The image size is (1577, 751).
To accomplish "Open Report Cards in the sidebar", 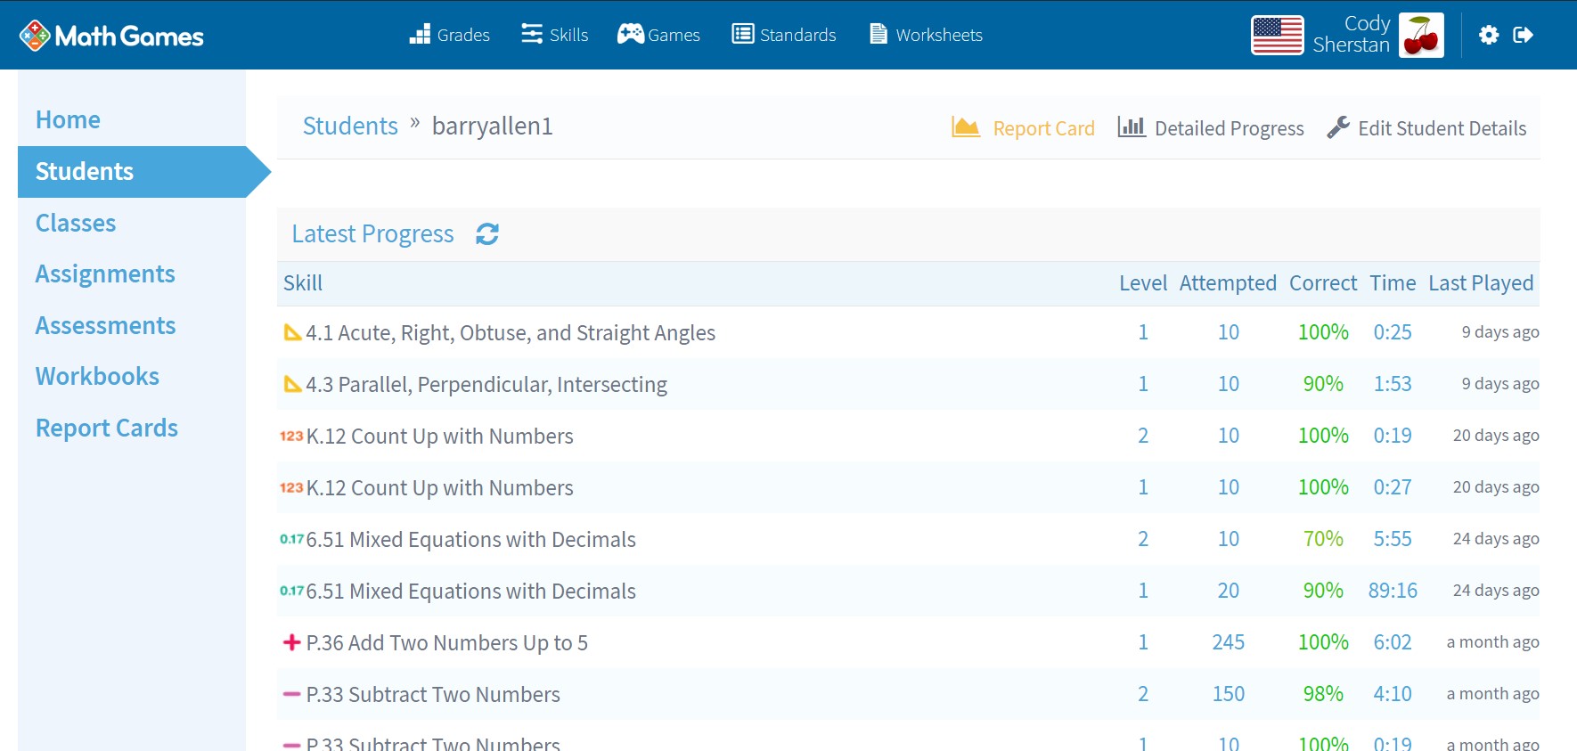I will [107, 429].
